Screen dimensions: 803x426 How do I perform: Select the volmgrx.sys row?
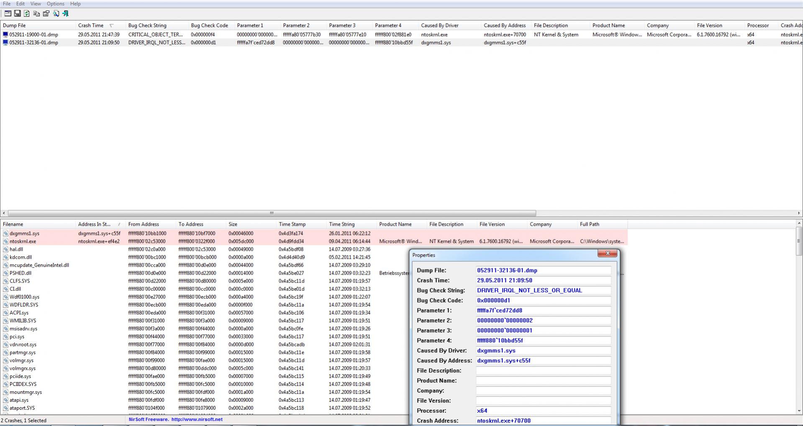[x=314, y=368]
